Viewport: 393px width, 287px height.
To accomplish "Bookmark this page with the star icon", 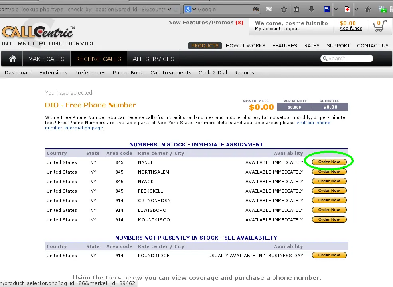I will 284,9.
